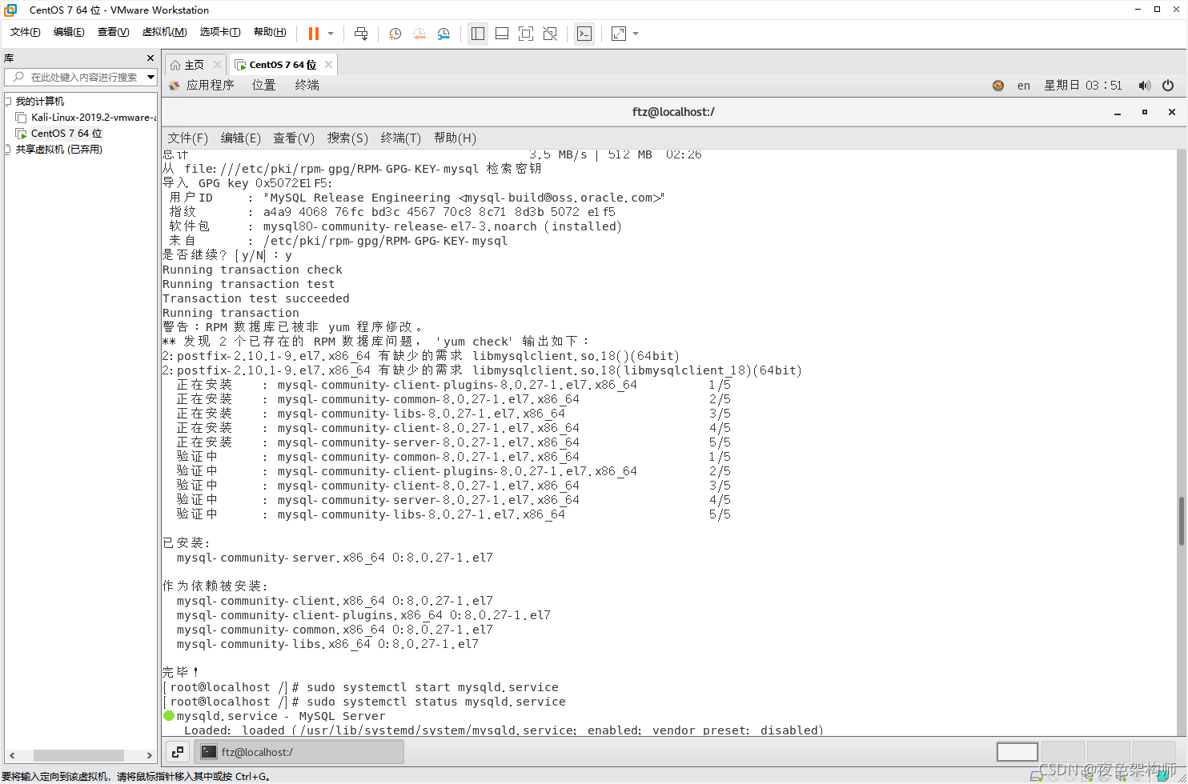This screenshot has height=784, width=1188.
Task: Open terminal 编辑(E) menu
Action: (x=241, y=138)
